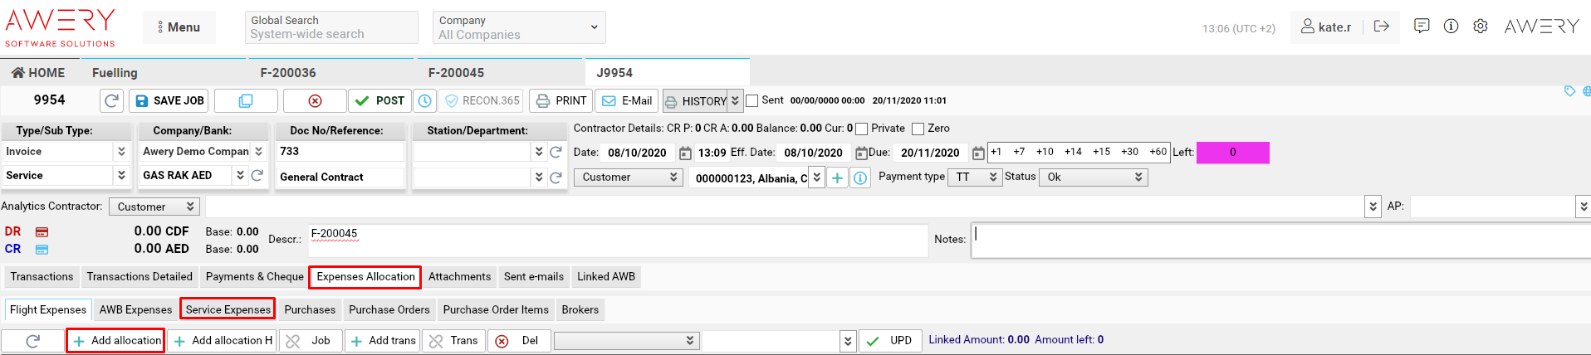Click the magenta Left amount field
The width and height of the screenshot is (1591, 355).
1232,153
